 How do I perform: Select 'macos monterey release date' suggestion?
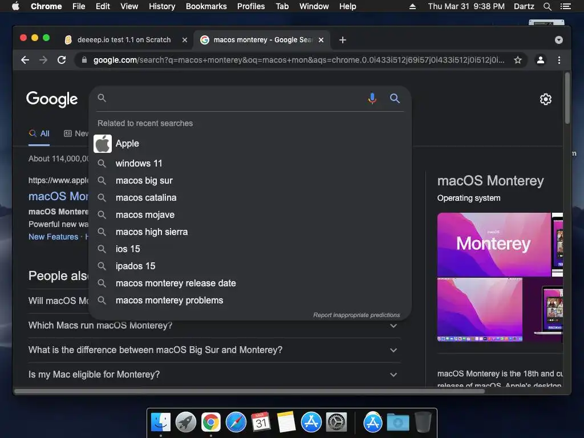[x=250, y=283]
